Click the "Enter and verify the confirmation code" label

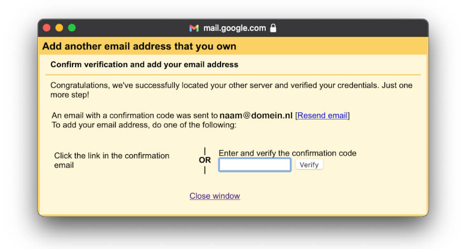(287, 153)
